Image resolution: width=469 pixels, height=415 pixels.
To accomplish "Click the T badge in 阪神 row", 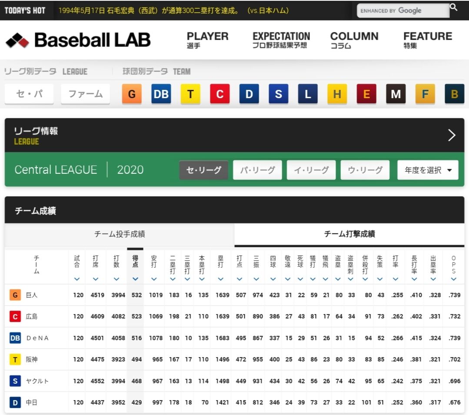I will point(15,359).
